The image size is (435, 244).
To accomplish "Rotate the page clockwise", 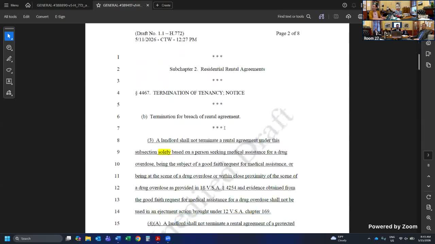I will pyautogui.click(x=428, y=197).
